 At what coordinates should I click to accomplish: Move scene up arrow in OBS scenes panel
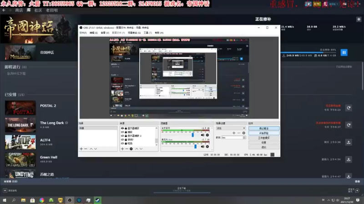(x=91, y=149)
